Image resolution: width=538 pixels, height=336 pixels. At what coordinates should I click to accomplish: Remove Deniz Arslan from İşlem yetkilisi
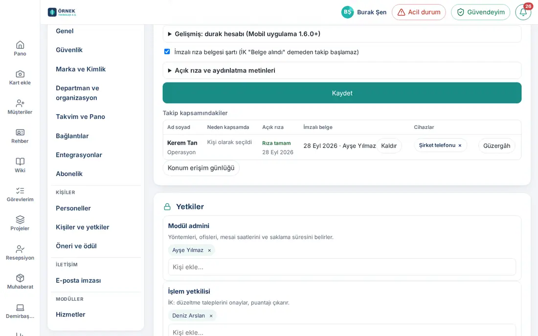click(x=211, y=316)
